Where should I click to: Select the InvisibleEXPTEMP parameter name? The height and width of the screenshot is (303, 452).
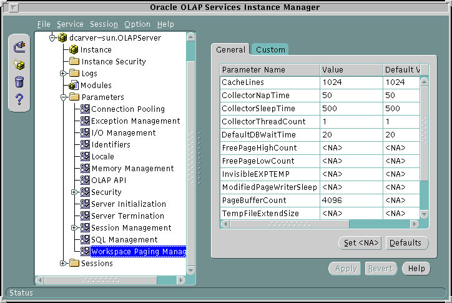[256, 174]
